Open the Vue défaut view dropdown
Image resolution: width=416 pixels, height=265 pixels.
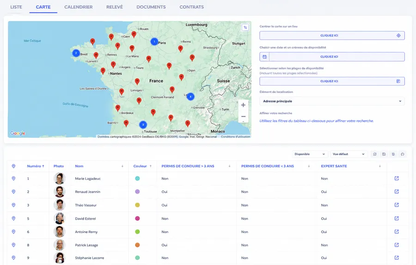[349, 154]
